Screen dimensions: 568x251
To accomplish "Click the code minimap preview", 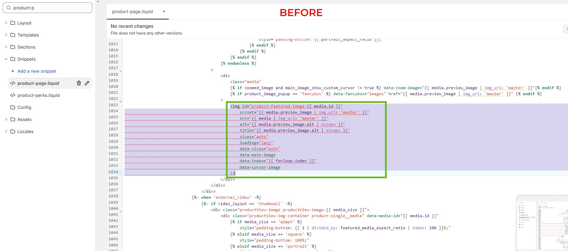I will (542, 223).
